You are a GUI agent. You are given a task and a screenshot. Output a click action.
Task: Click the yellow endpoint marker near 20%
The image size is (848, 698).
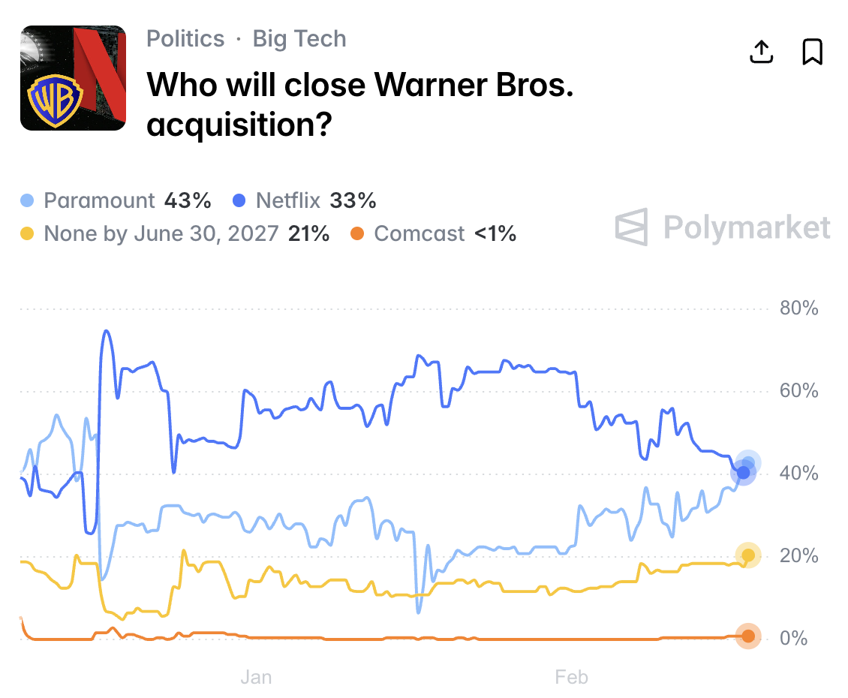pyautogui.click(x=748, y=555)
